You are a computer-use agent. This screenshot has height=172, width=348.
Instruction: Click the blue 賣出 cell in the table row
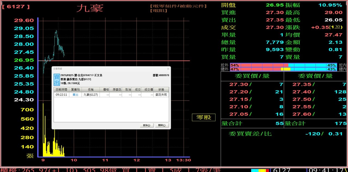(75, 95)
